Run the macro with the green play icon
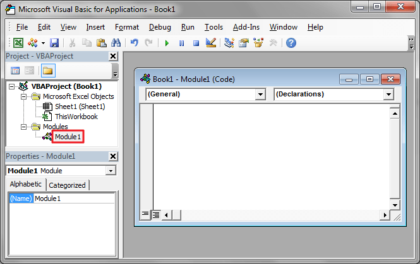This screenshot has height=264, width=420. tap(167, 43)
